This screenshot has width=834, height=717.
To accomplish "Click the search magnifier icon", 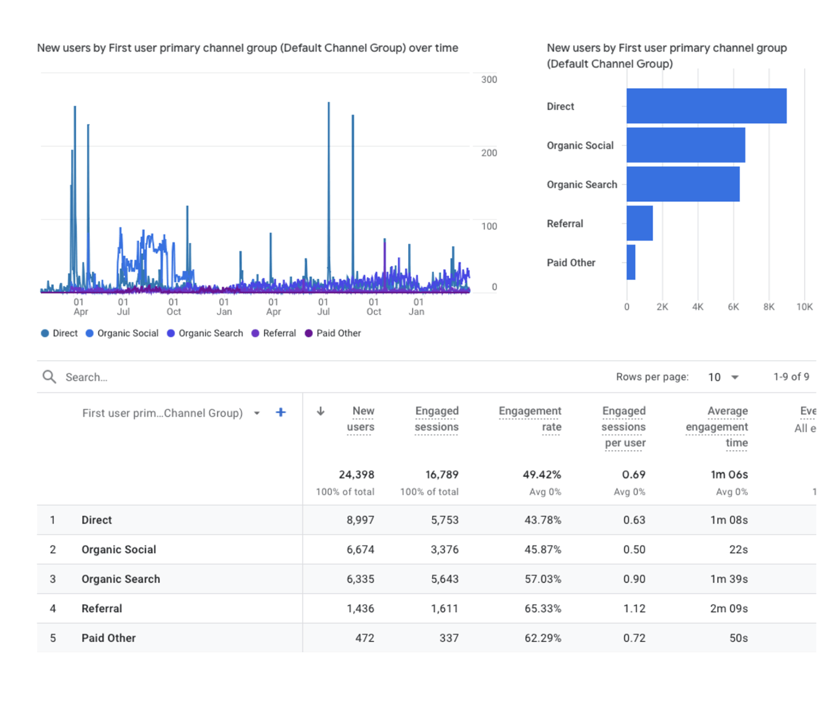I will click(49, 376).
